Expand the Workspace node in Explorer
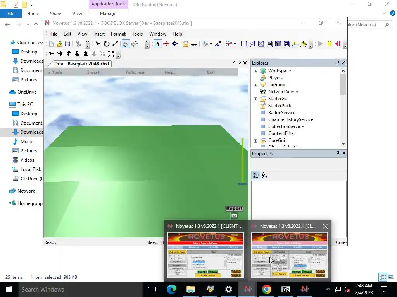 pos(256,71)
